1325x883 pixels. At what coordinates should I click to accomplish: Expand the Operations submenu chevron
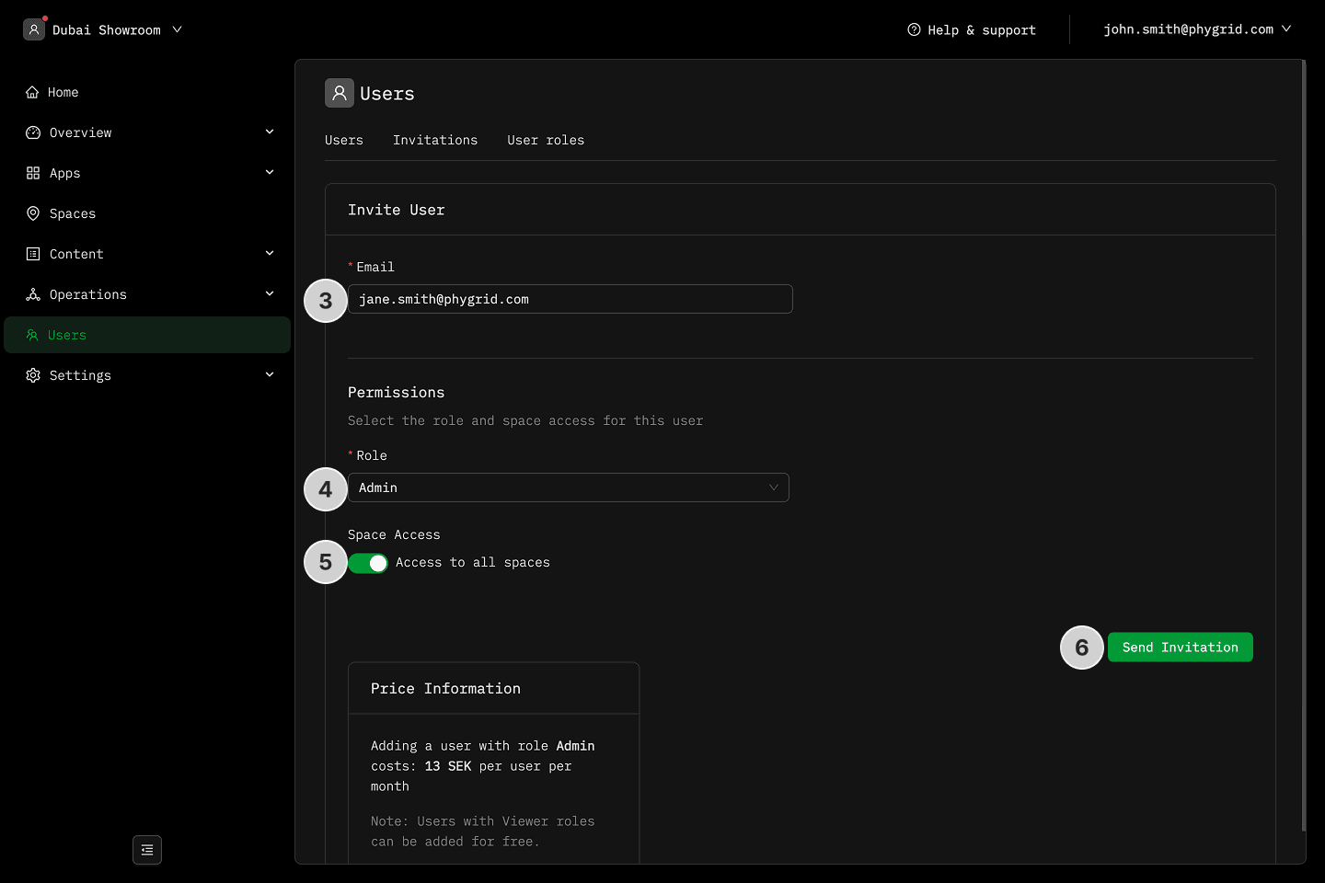[x=270, y=294]
